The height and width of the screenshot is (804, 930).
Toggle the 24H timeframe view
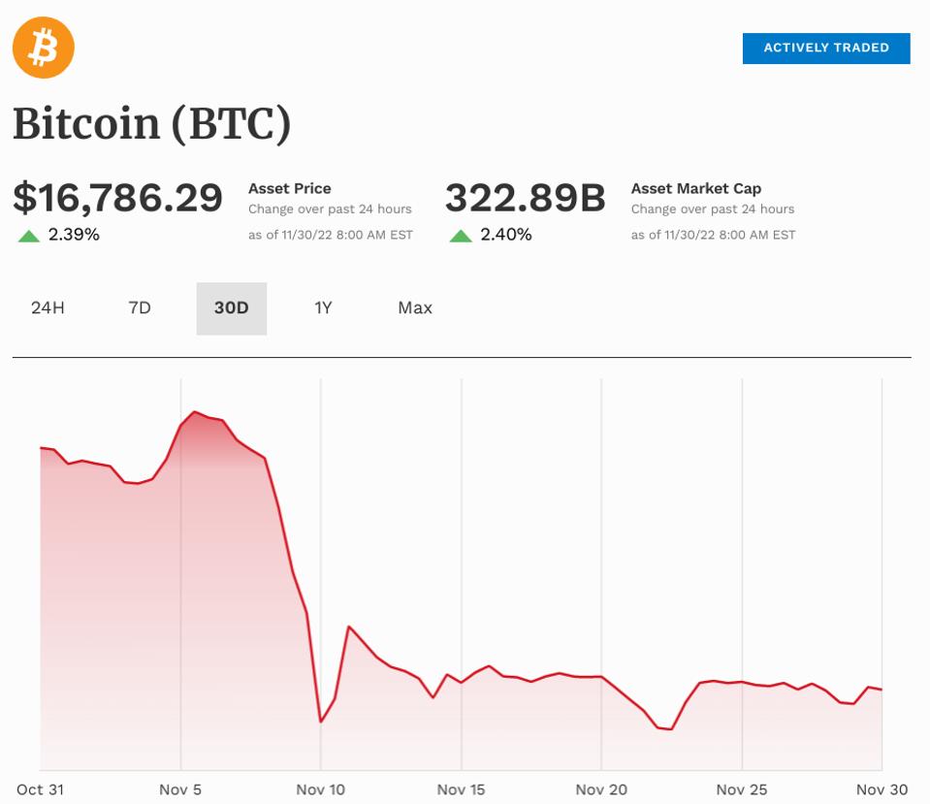pyautogui.click(x=46, y=307)
